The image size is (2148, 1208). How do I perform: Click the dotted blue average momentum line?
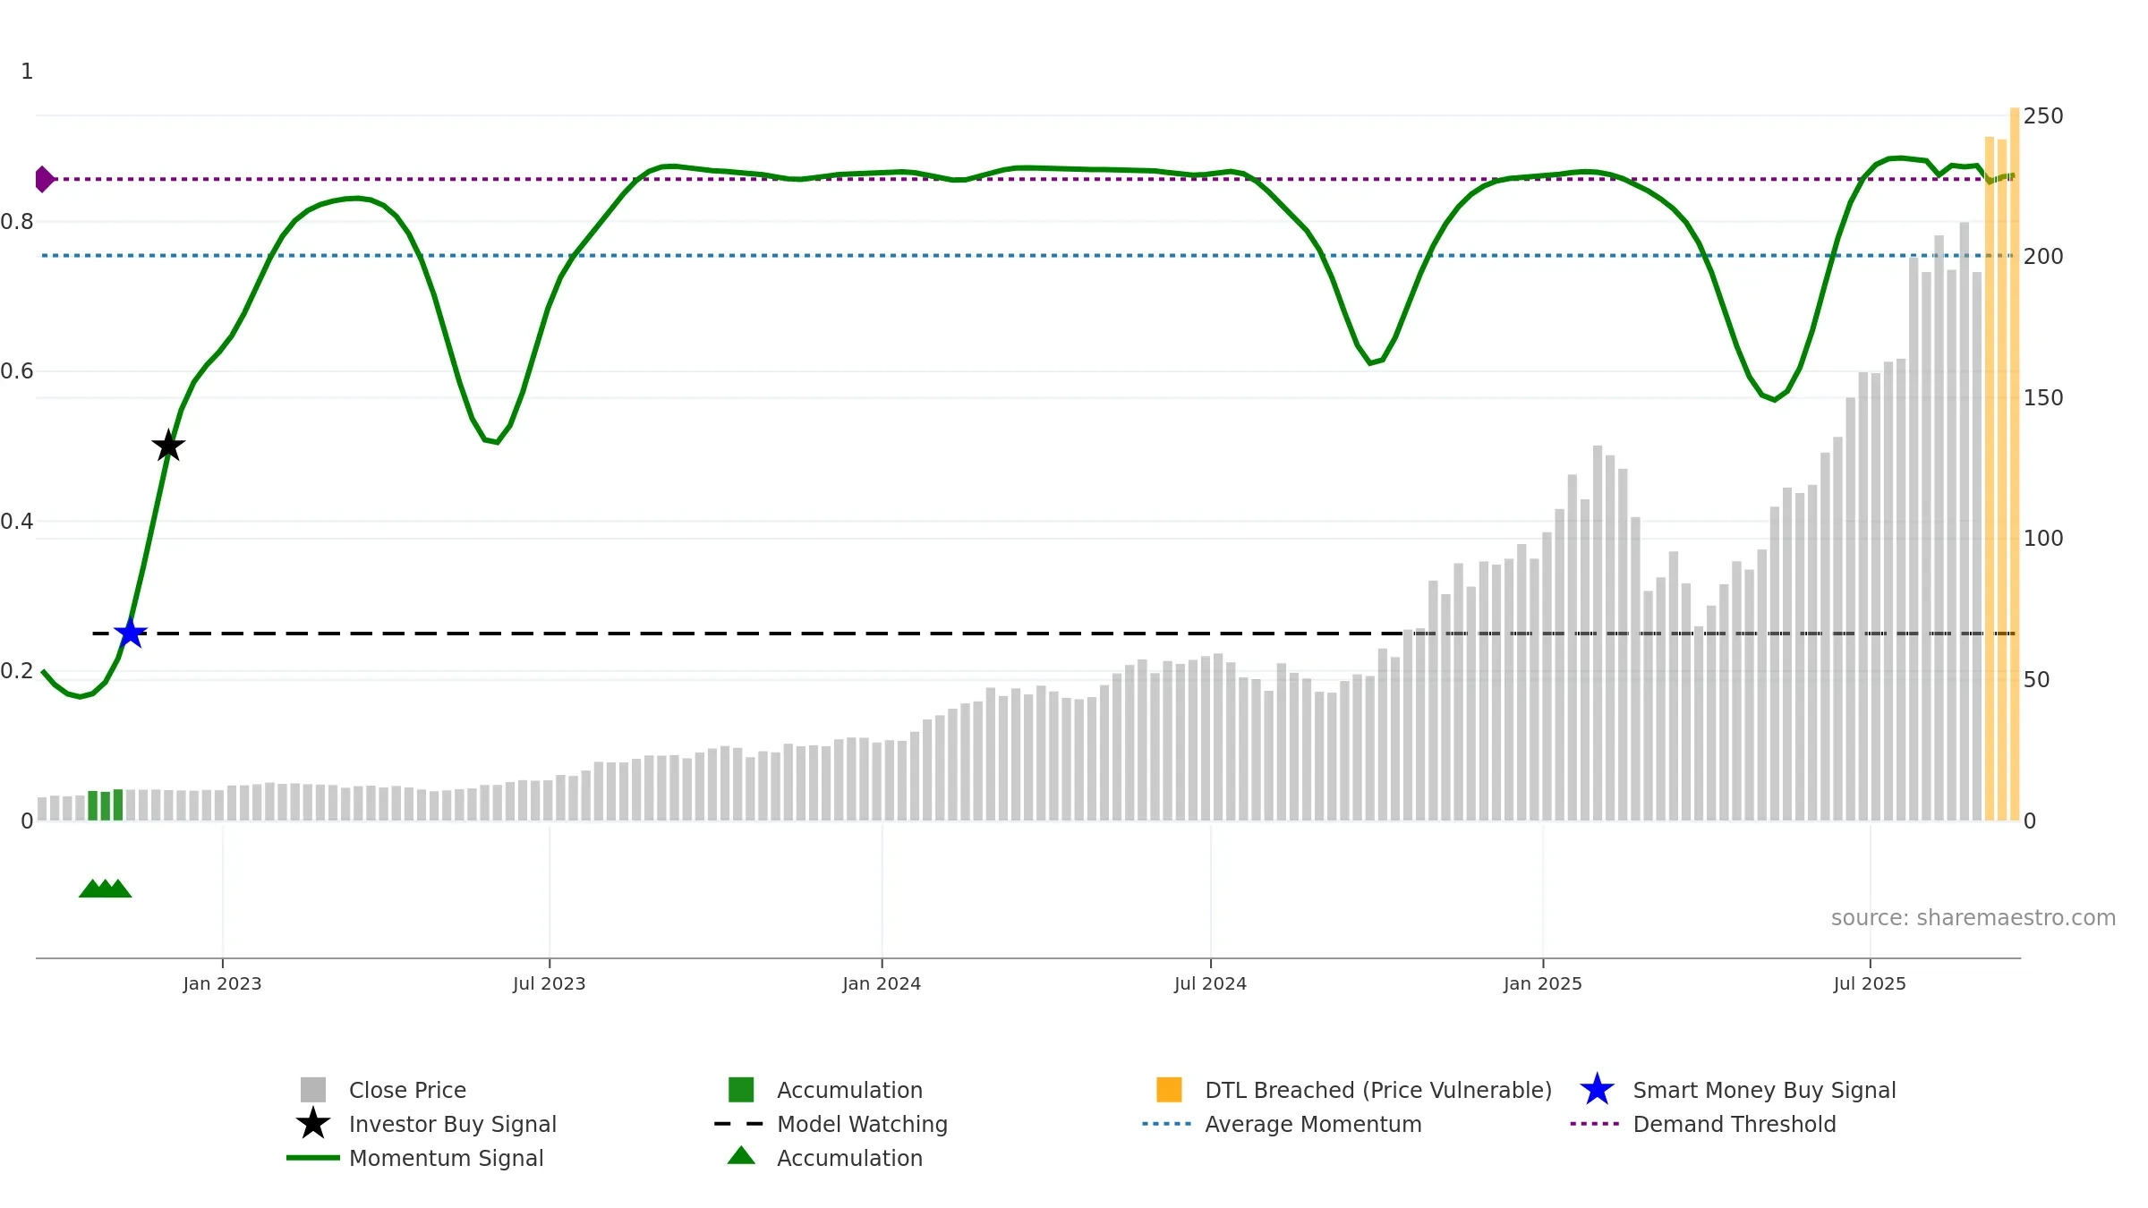click(x=1027, y=256)
